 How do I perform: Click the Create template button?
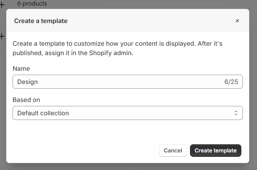pyautogui.click(x=215, y=150)
